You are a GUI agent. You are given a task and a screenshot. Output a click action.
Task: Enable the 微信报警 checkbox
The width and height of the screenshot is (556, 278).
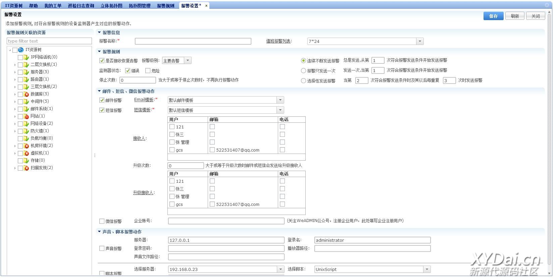pos(102,221)
